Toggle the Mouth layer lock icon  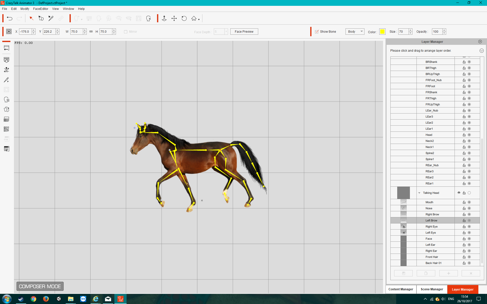tap(464, 202)
